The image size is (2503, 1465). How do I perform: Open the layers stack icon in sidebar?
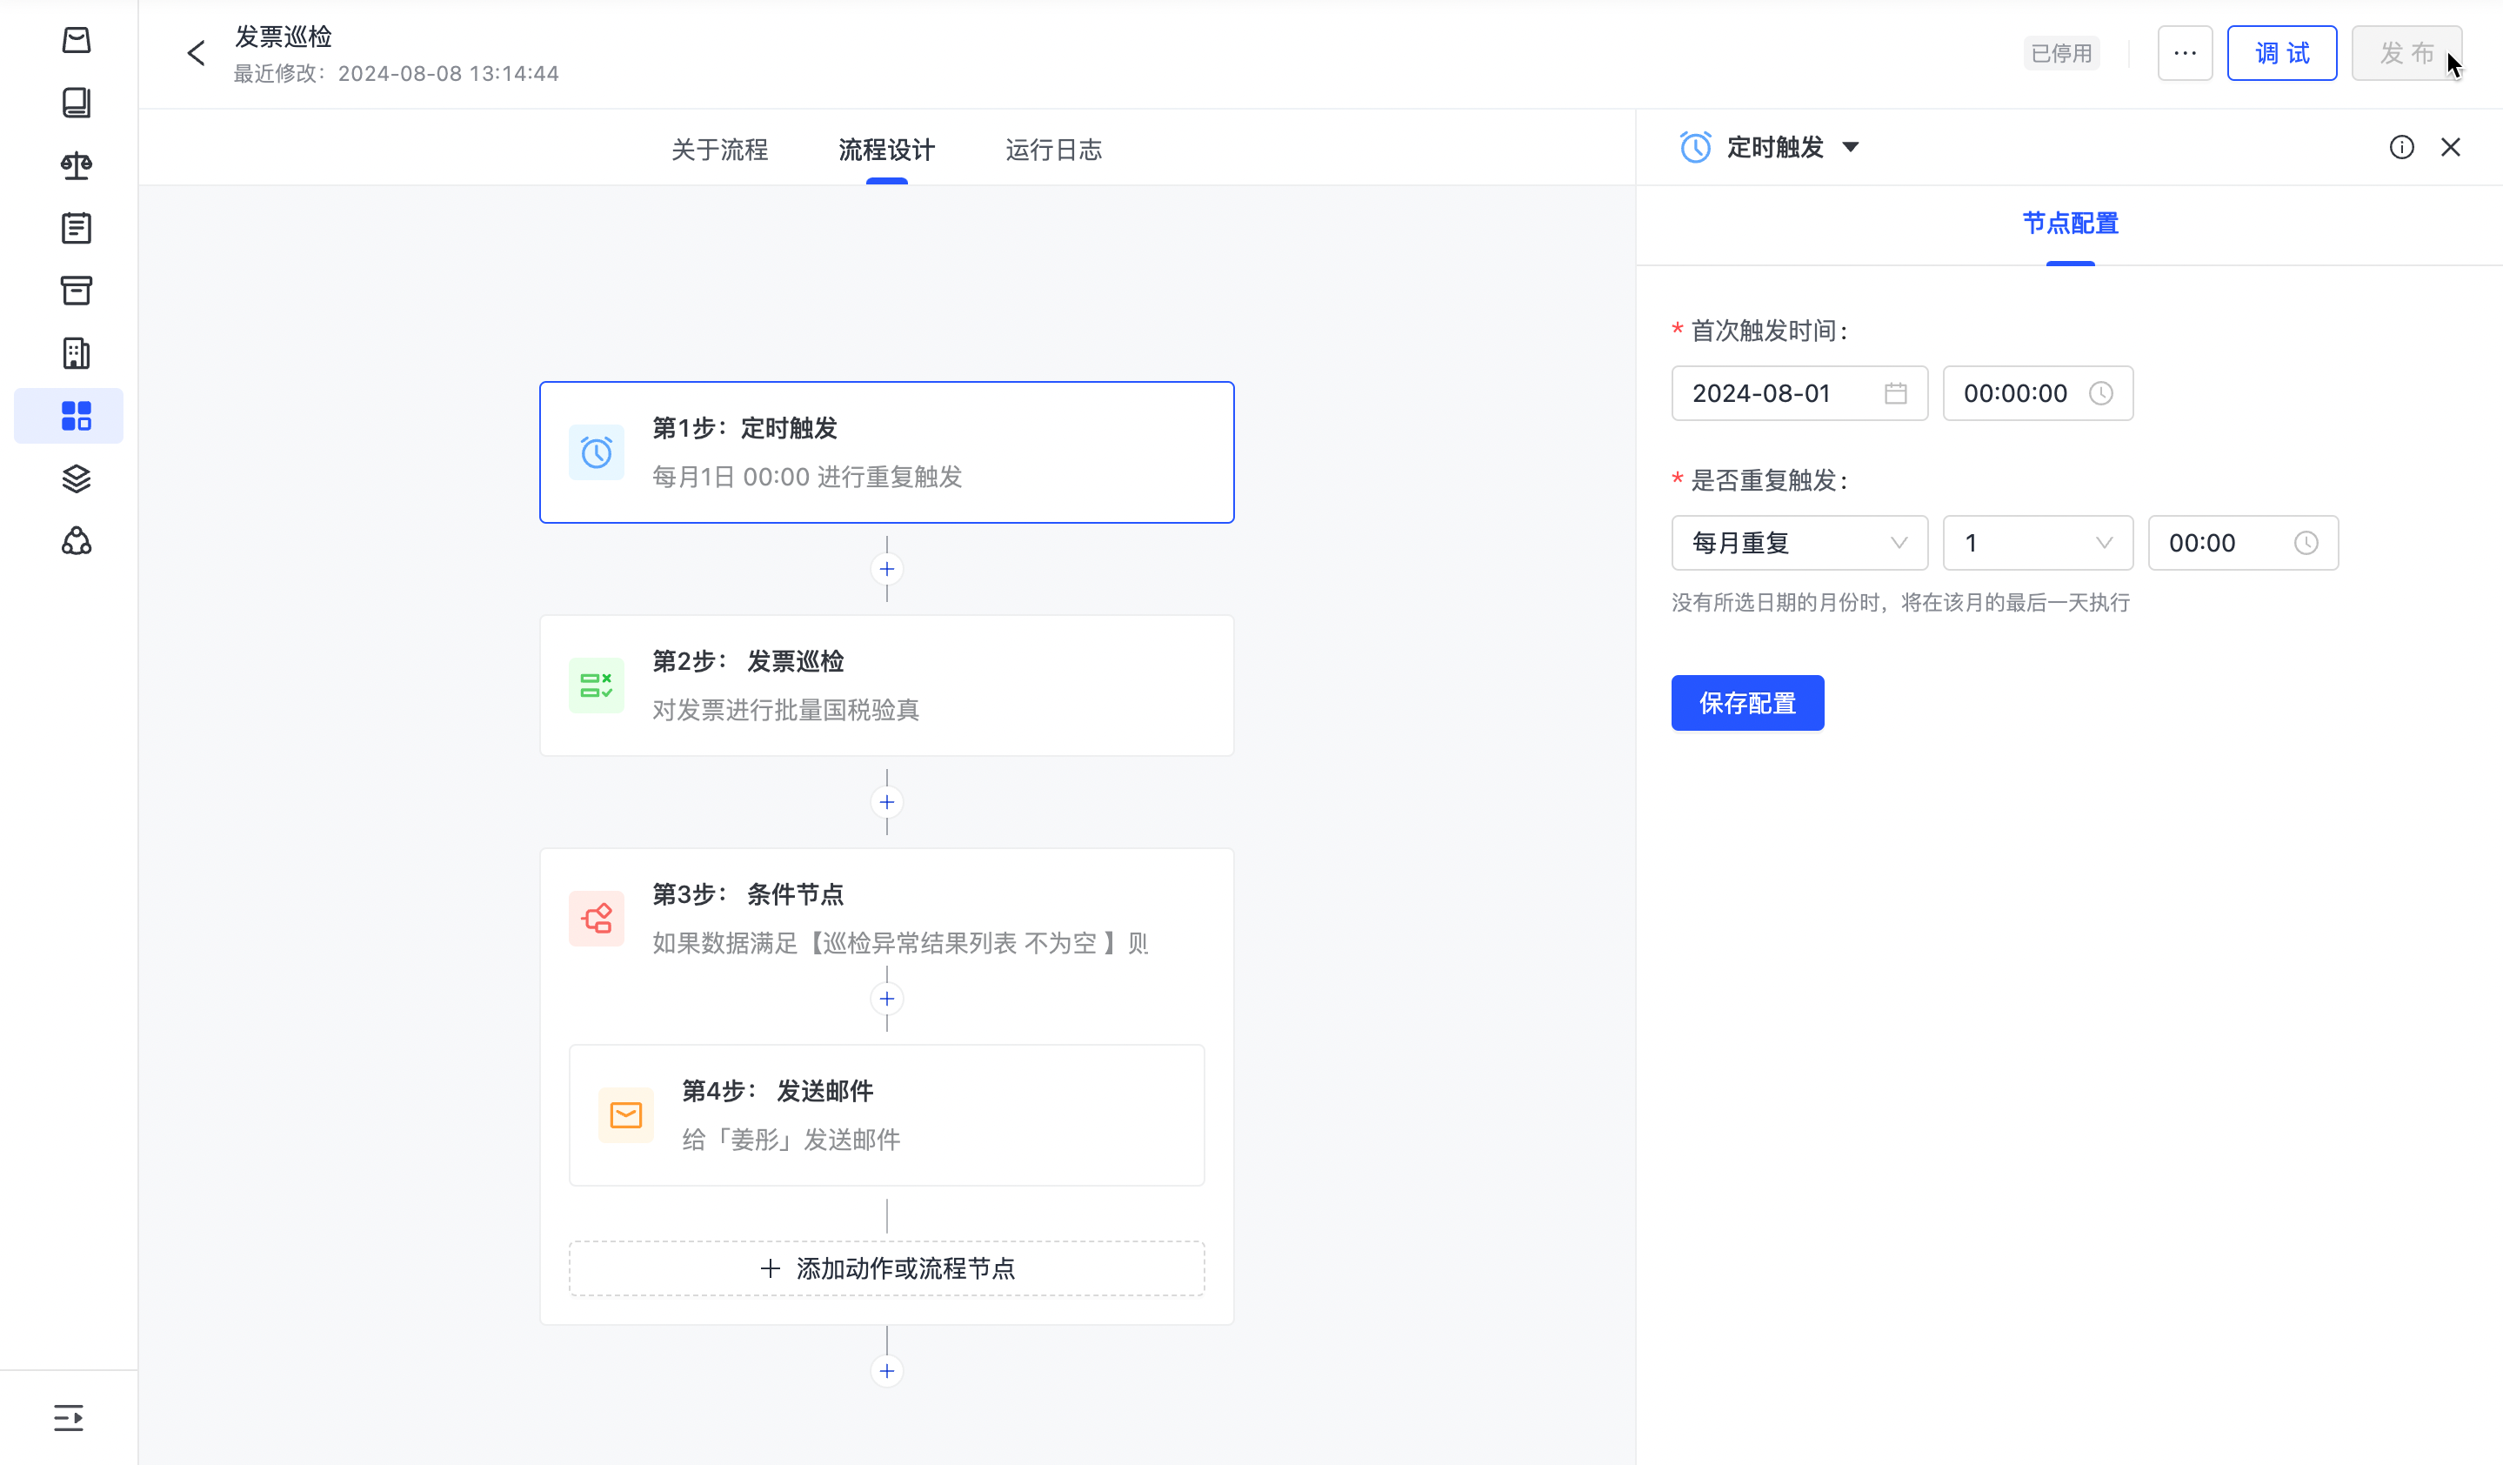[77, 478]
